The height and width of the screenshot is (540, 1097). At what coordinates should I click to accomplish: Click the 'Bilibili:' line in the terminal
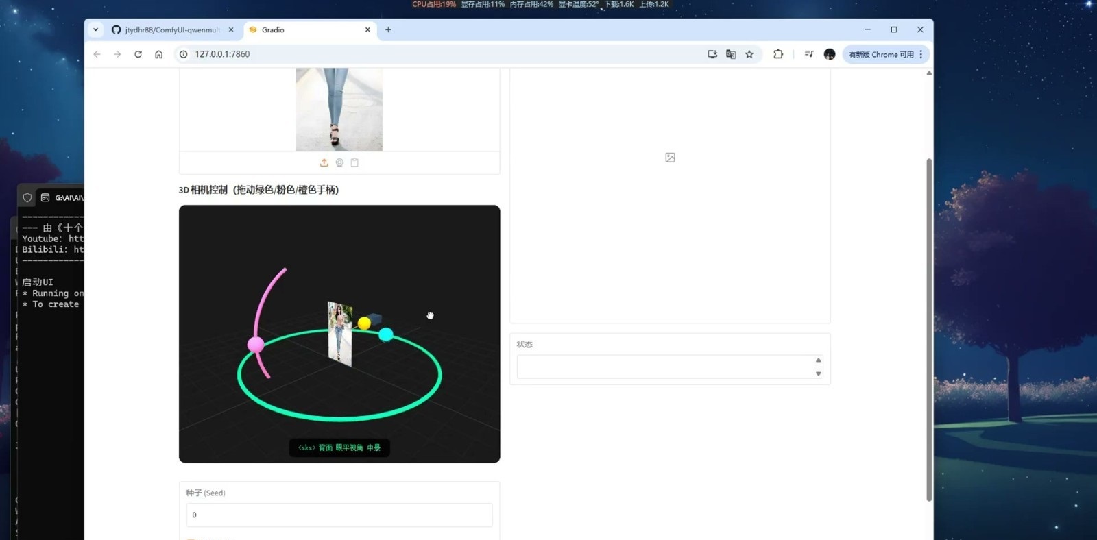[x=53, y=249]
